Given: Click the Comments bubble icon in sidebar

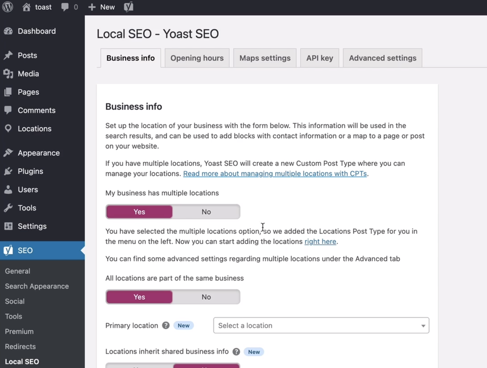Looking at the screenshot, I should (x=8, y=110).
